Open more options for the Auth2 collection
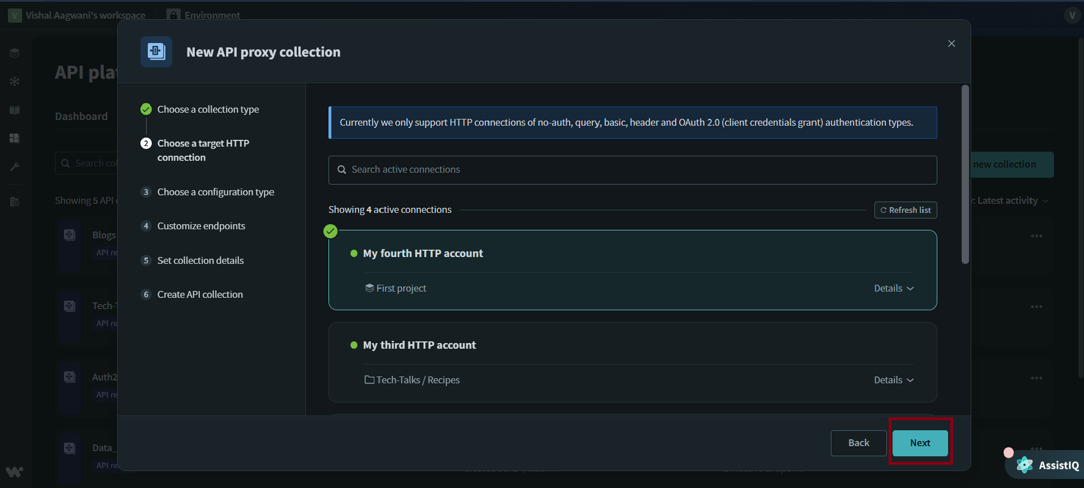Image resolution: width=1084 pixels, height=488 pixels. coord(1036,378)
